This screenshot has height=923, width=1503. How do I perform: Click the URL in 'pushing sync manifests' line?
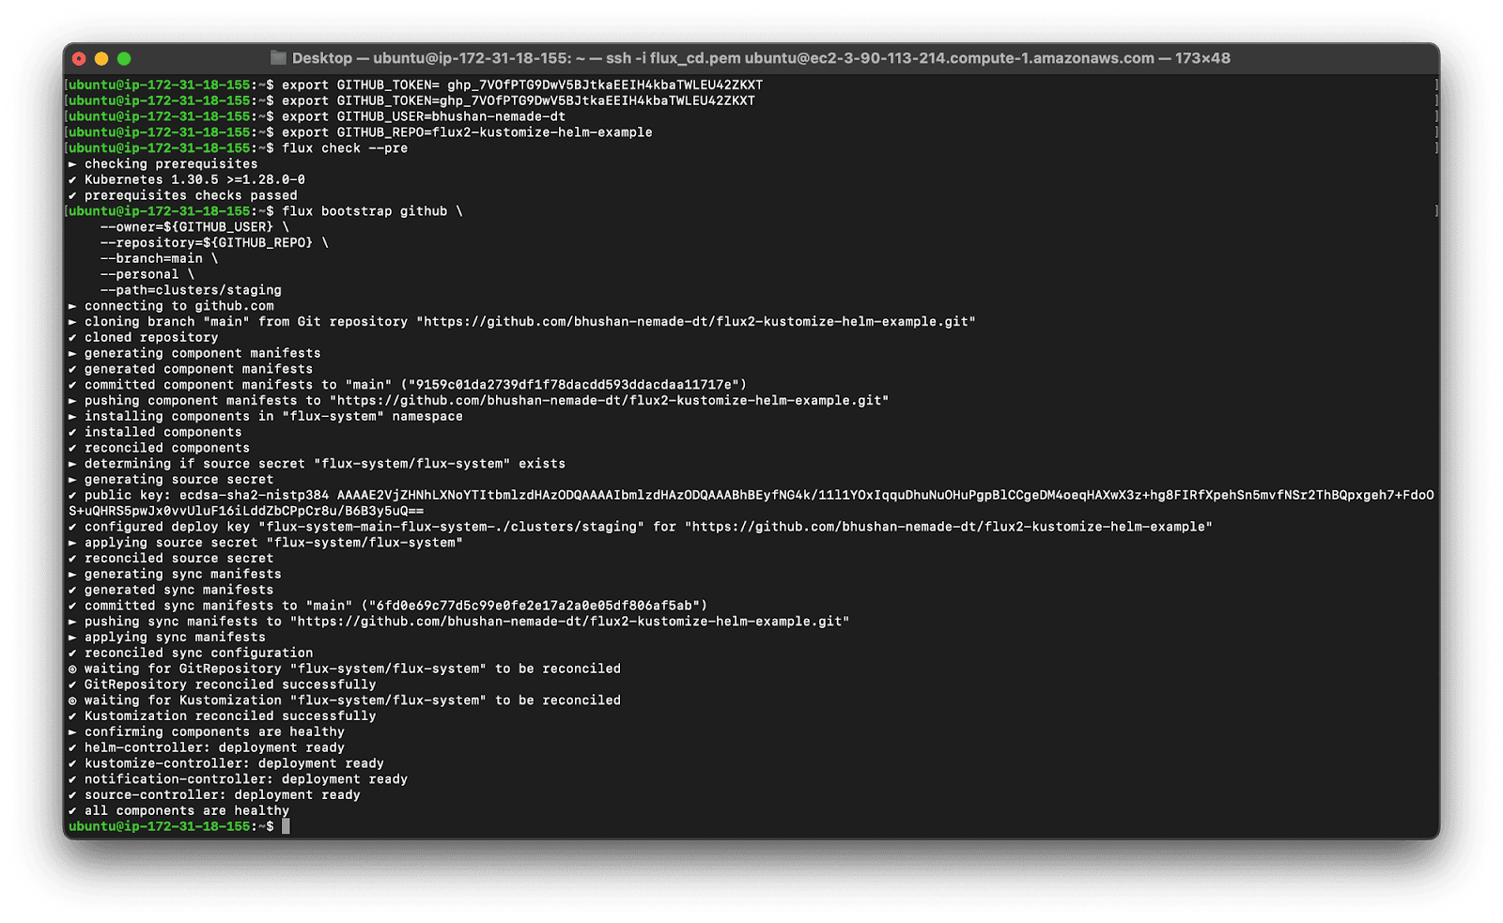click(569, 622)
